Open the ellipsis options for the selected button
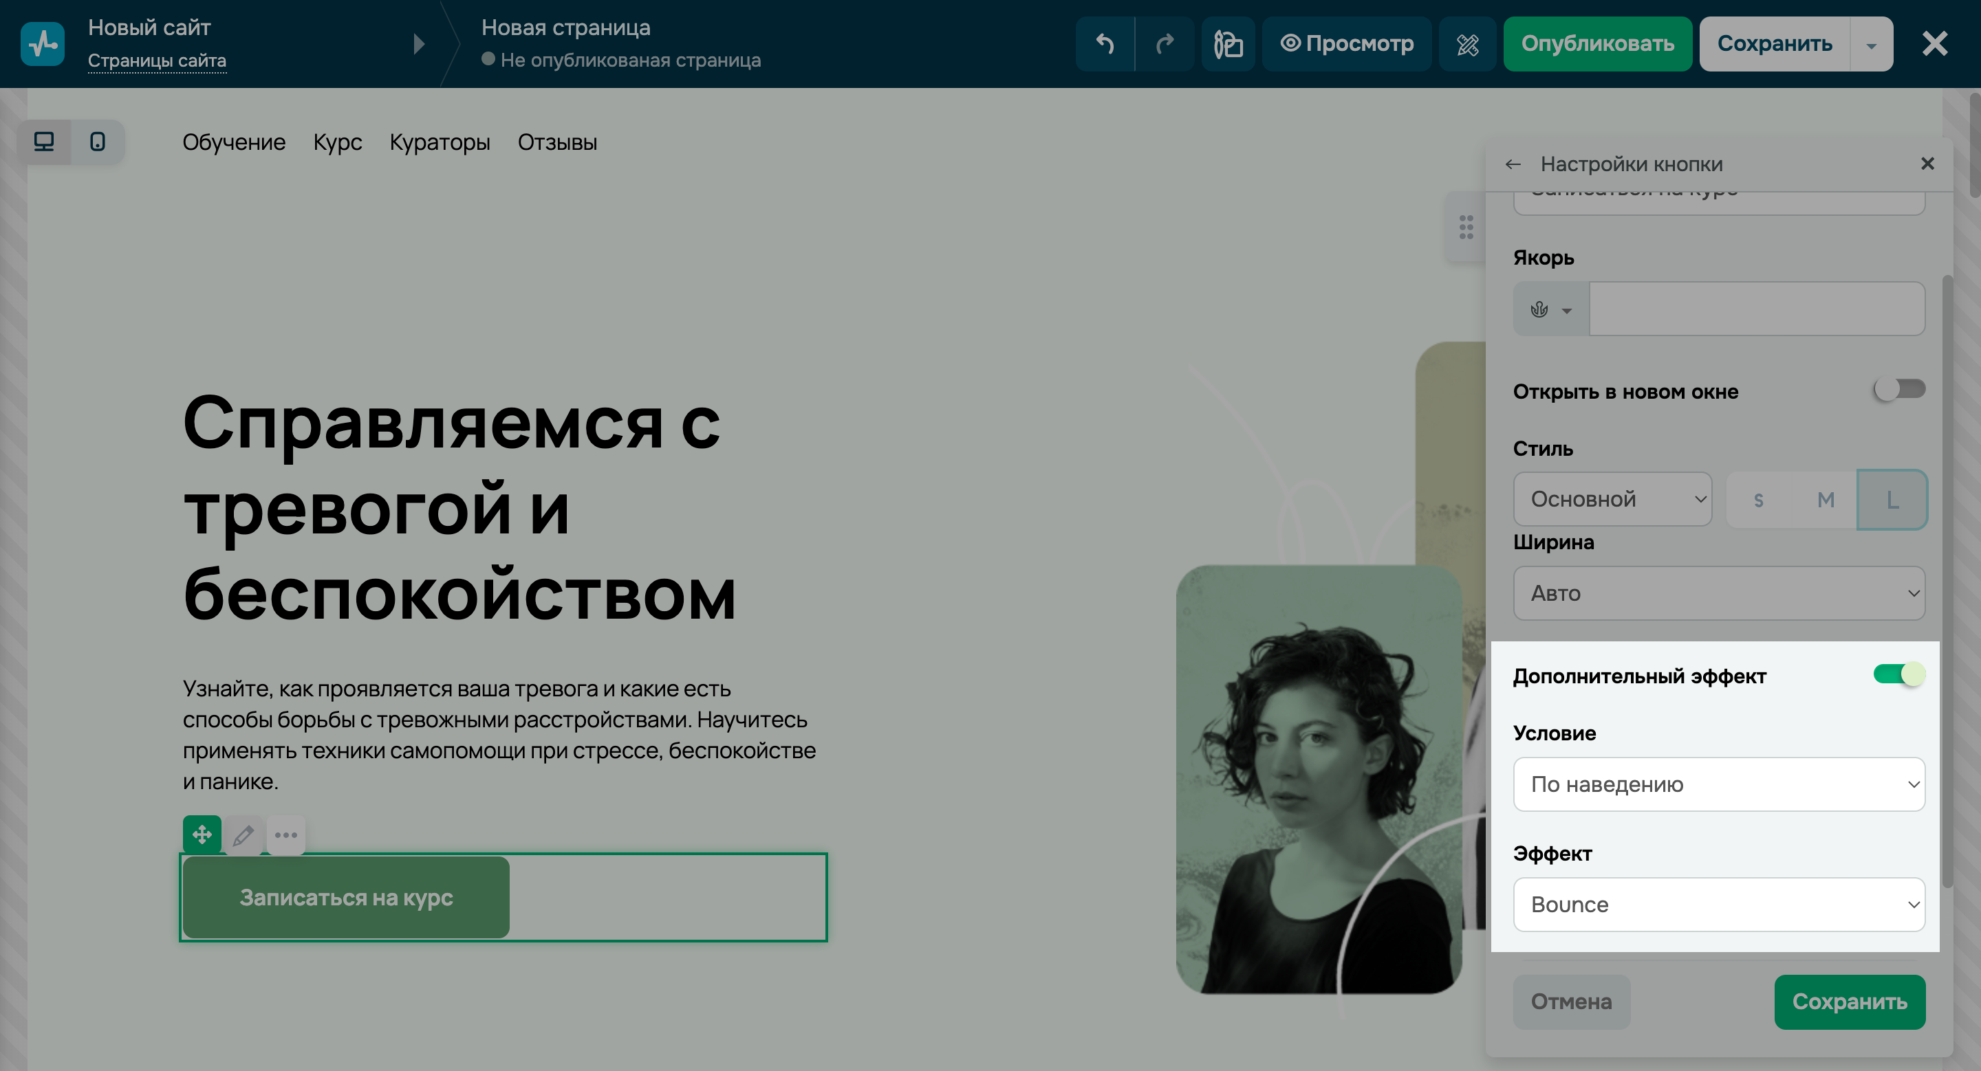Viewport: 1981px width, 1071px height. click(286, 835)
